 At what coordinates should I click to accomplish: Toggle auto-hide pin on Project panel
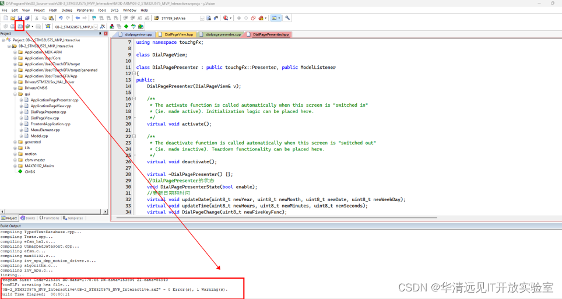(x=100, y=33)
